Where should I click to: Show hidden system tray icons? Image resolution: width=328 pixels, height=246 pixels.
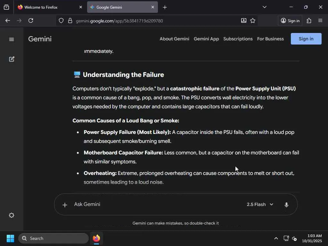276,238
